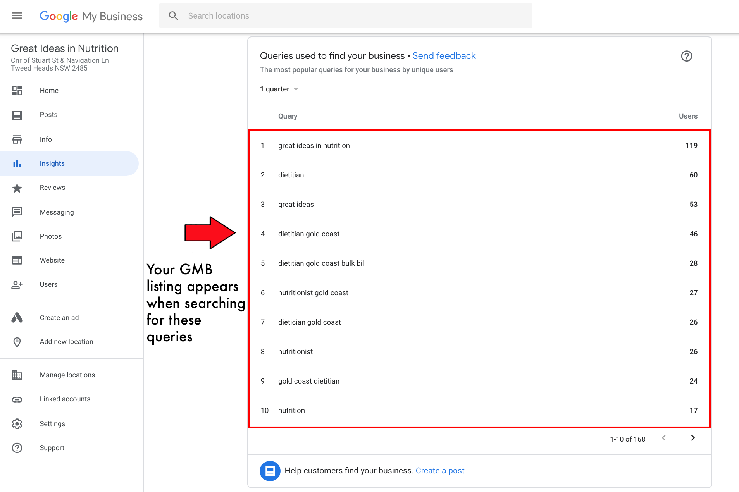Click the Settings gear icon
Screen dimensions: 739x492
17,424
